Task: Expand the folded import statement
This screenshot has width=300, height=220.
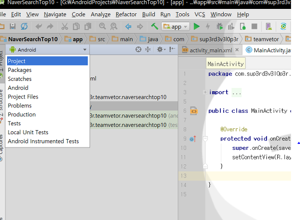Action: (x=205, y=92)
